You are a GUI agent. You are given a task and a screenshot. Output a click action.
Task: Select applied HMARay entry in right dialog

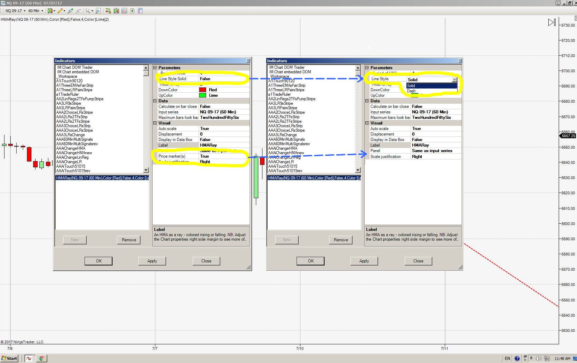314,178
